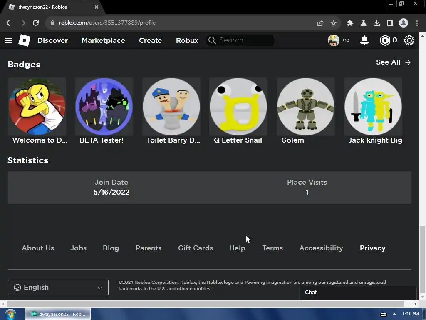
Task: Open the notifications bell
Action: pos(364,40)
